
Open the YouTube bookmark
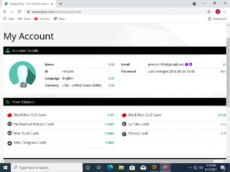(x=42, y=19)
